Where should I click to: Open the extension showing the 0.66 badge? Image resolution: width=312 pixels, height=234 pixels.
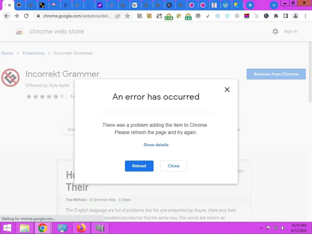pos(188,16)
